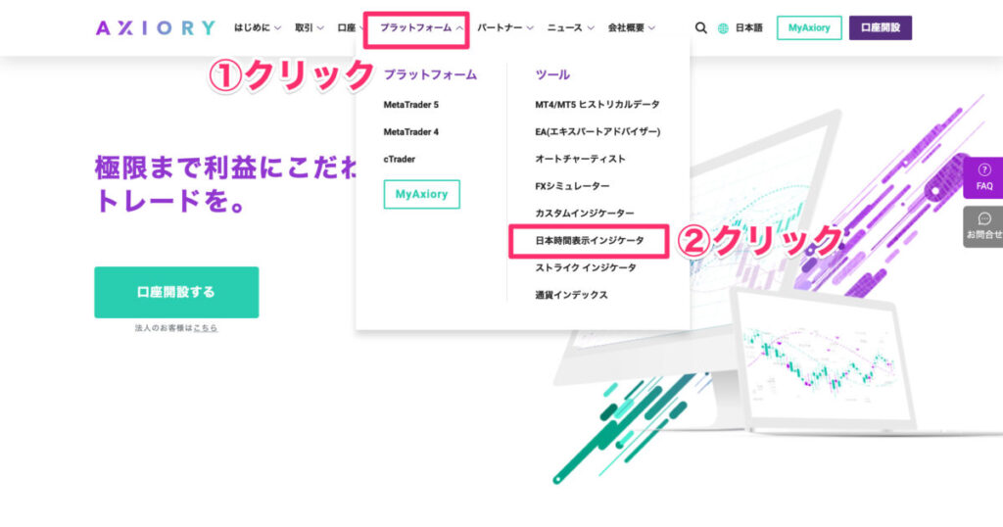Viewport: 1003px width, 527px height.
Task: Click the プラットフォーム column heading
Action: click(430, 74)
